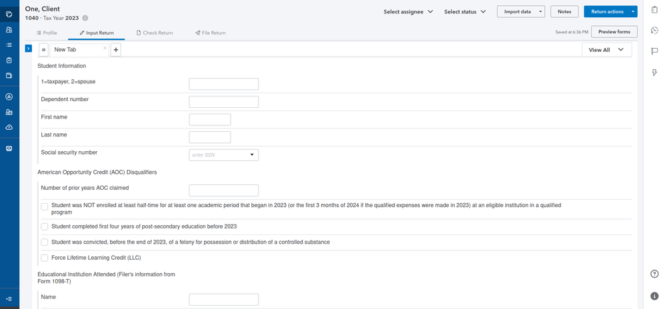
Task: Click the Return actions button
Action: tap(607, 12)
